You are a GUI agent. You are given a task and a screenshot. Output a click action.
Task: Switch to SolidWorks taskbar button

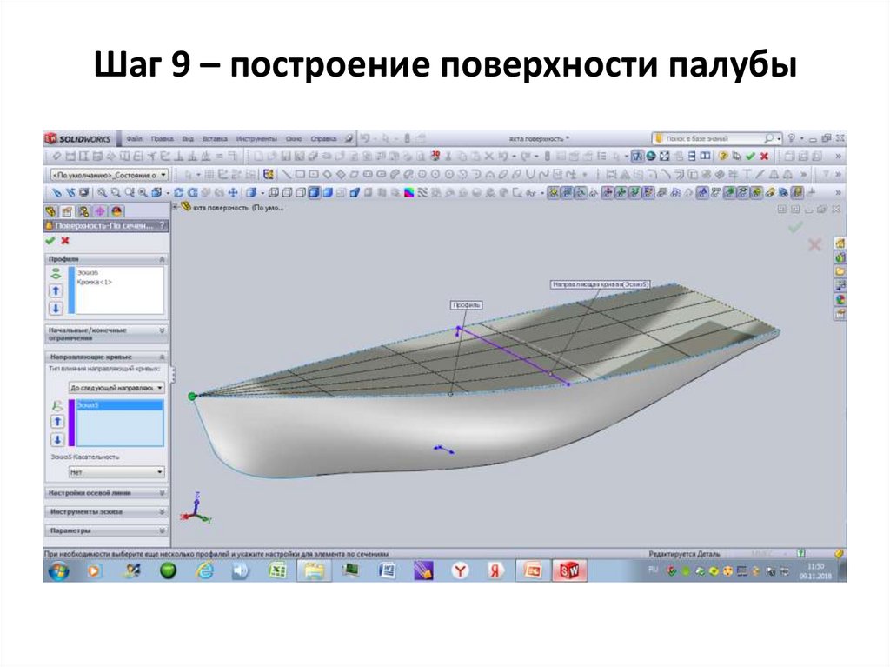click(569, 570)
